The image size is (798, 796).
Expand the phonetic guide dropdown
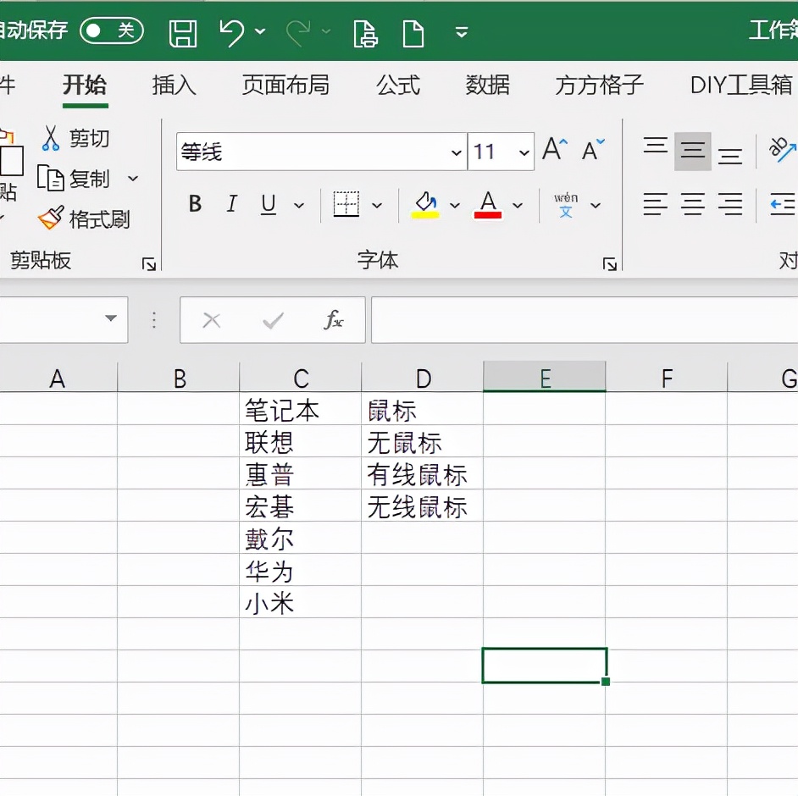[x=595, y=206]
